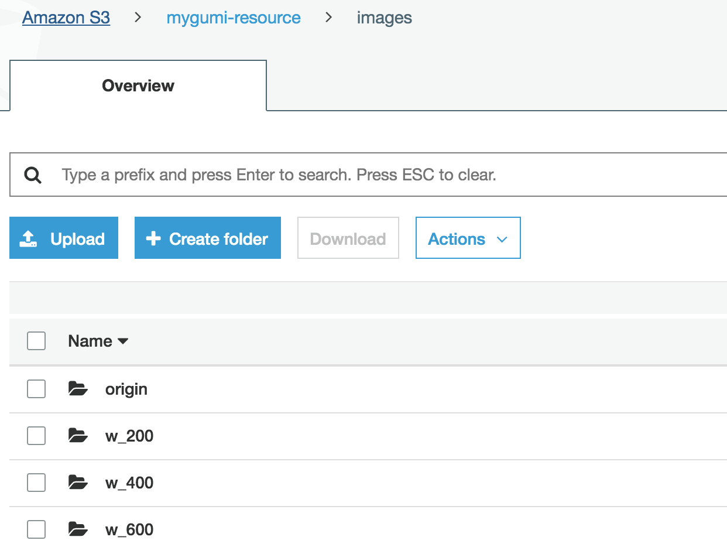727x554 pixels.
Task: Sort by the Name column header
Action: pos(98,341)
